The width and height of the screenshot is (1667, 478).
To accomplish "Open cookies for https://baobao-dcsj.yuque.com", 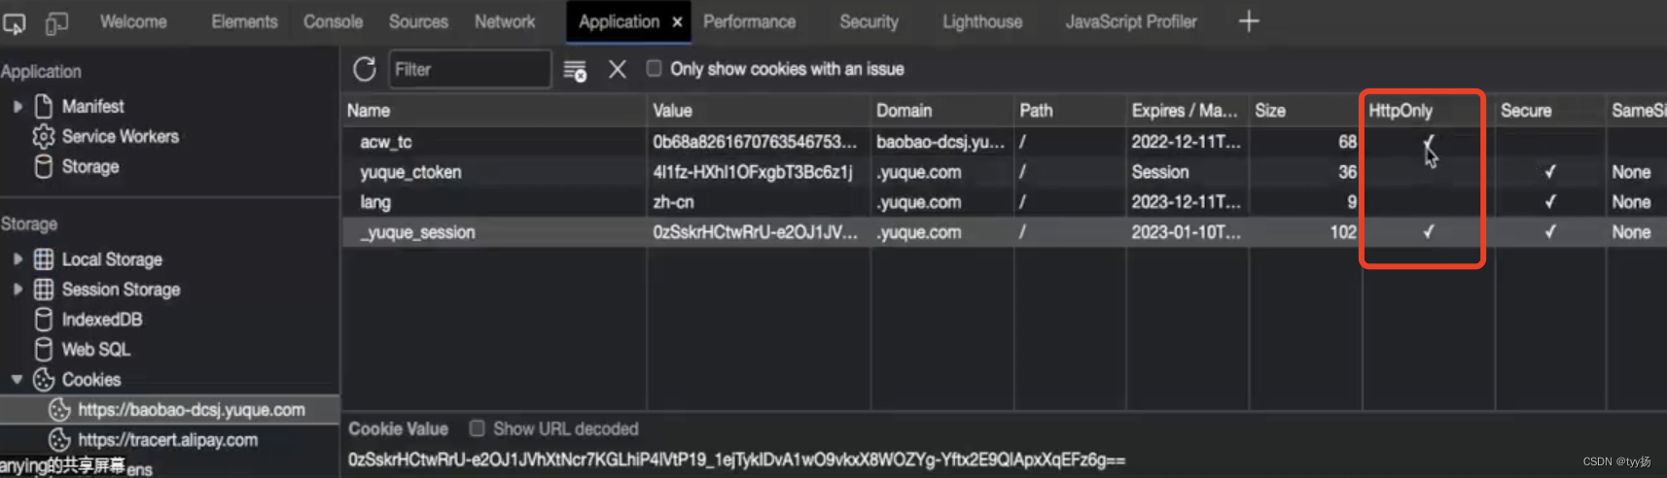I will (x=191, y=410).
